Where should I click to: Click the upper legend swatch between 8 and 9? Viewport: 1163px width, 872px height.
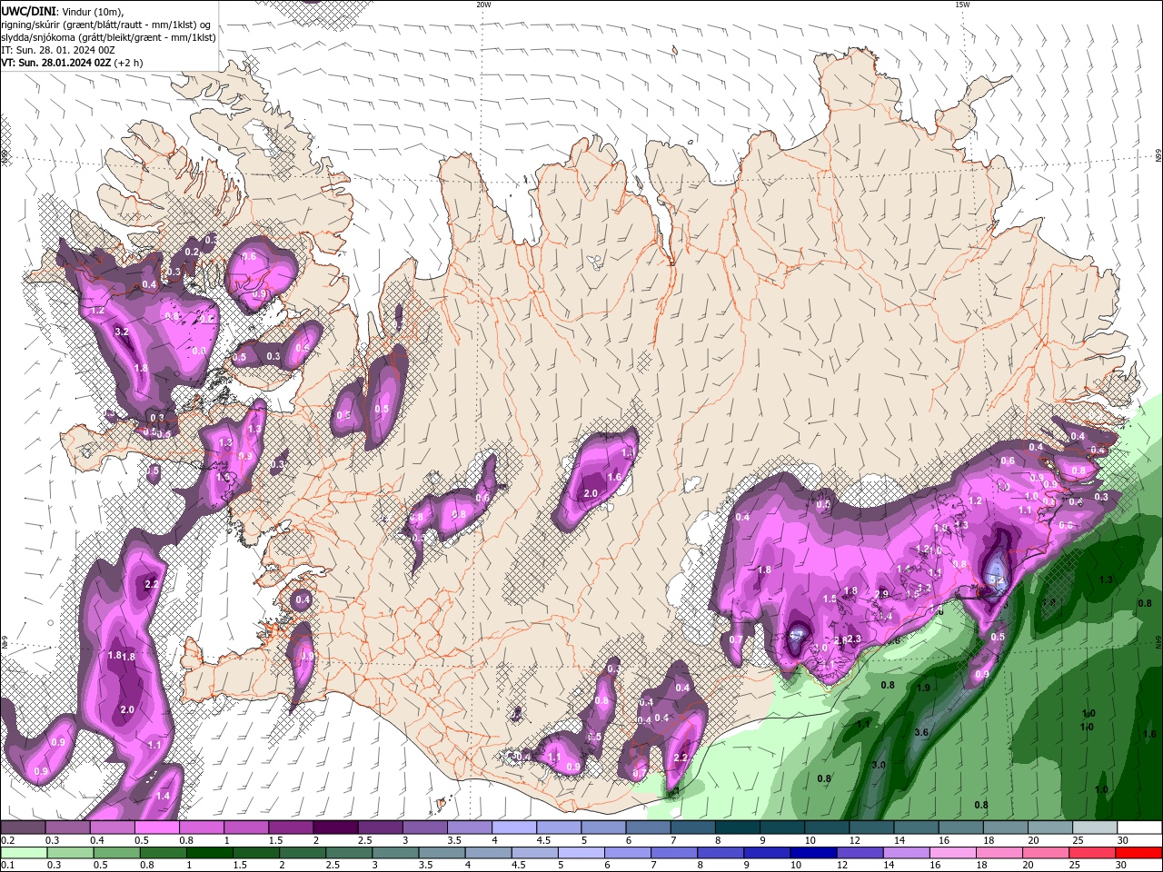[x=737, y=827]
